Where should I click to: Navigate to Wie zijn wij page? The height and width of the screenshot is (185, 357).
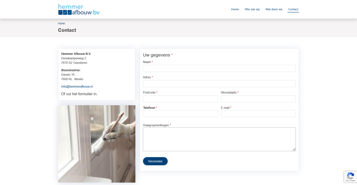tap(252, 9)
